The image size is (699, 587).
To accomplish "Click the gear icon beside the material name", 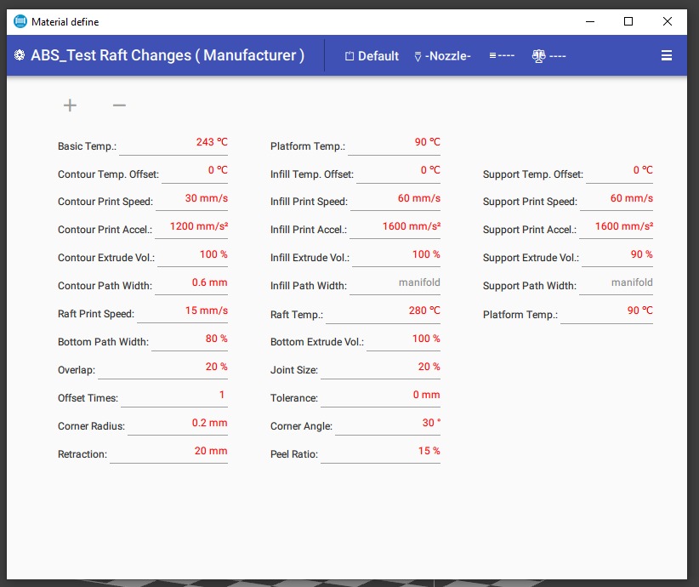I will coord(20,54).
